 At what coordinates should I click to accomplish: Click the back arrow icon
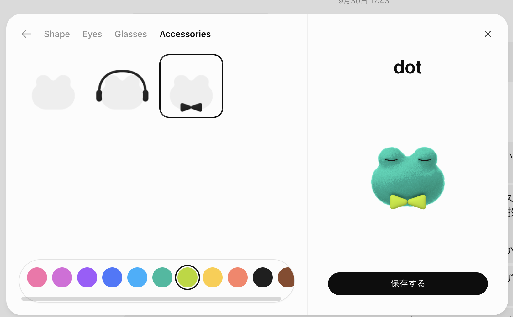coord(26,34)
